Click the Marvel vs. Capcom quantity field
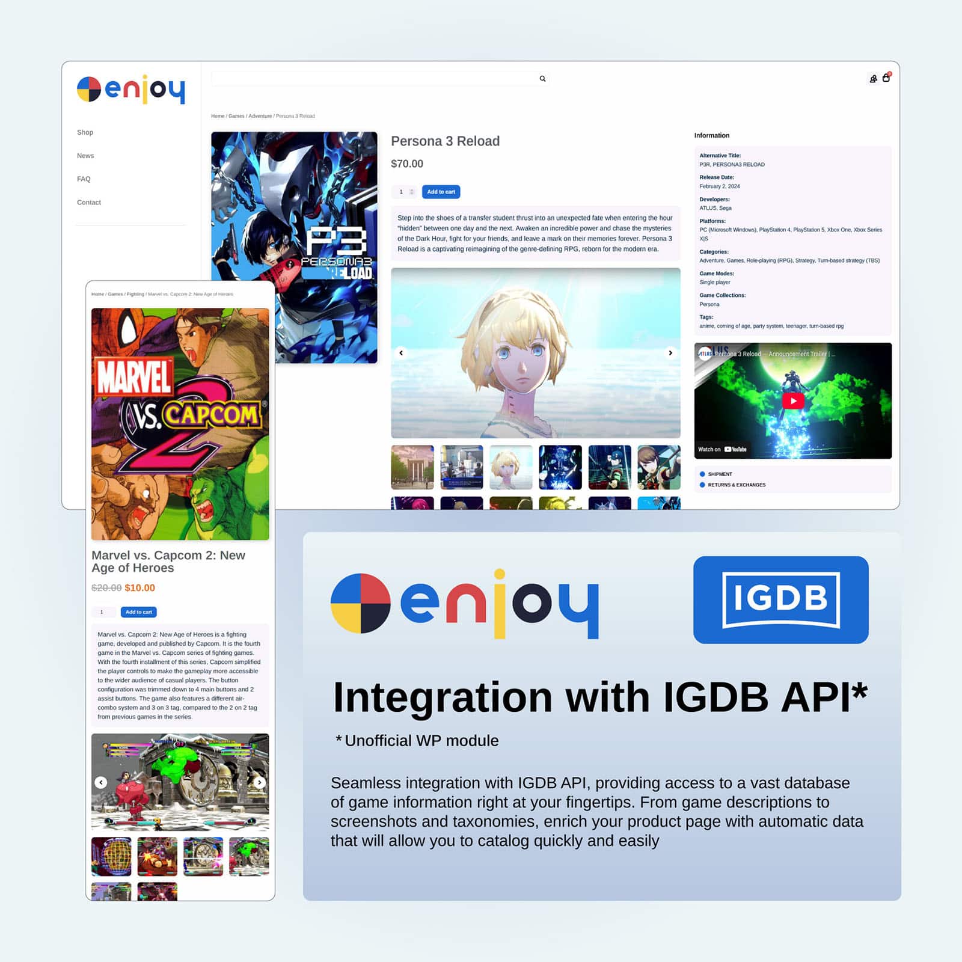This screenshot has width=962, height=962. (103, 612)
